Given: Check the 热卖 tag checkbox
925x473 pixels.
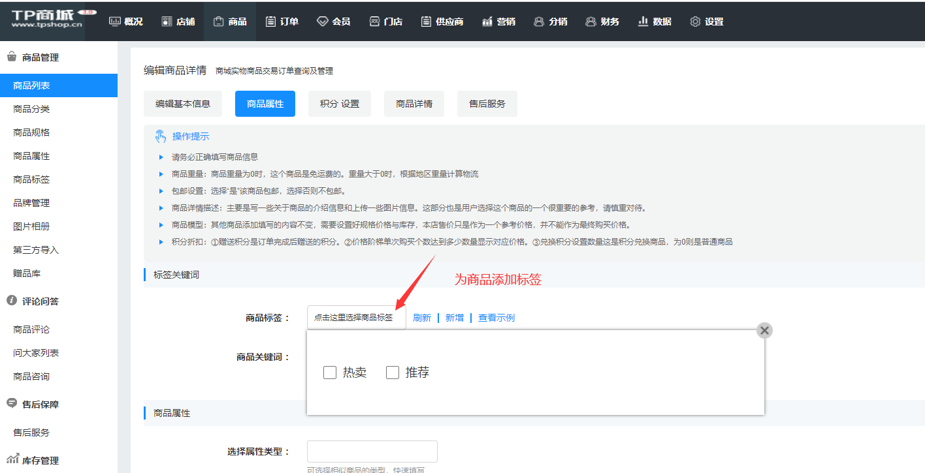Looking at the screenshot, I should pos(330,373).
